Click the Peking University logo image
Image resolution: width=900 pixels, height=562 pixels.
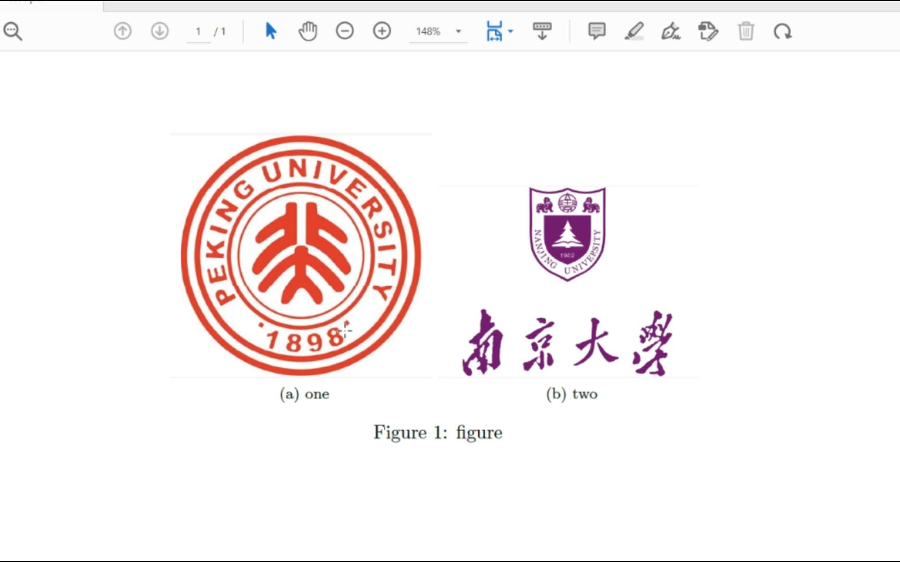[301, 255]
